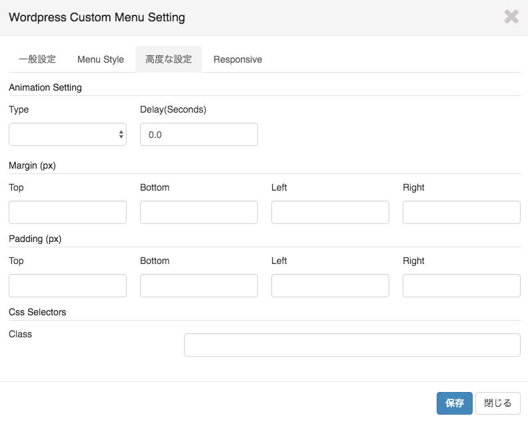
Task: Switch to the Menu Style tab
Action: pos(101,59)
